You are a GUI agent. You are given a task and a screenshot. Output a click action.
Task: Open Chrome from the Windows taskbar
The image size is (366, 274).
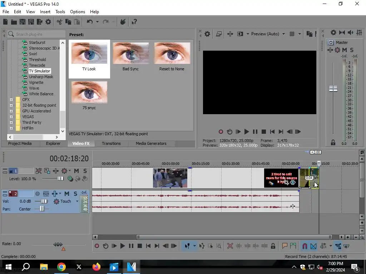61,267
